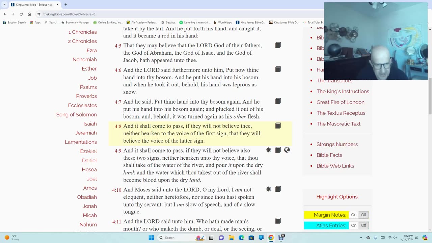
Task: Click the verse number 4:8 reference
Action: (118, 127)
